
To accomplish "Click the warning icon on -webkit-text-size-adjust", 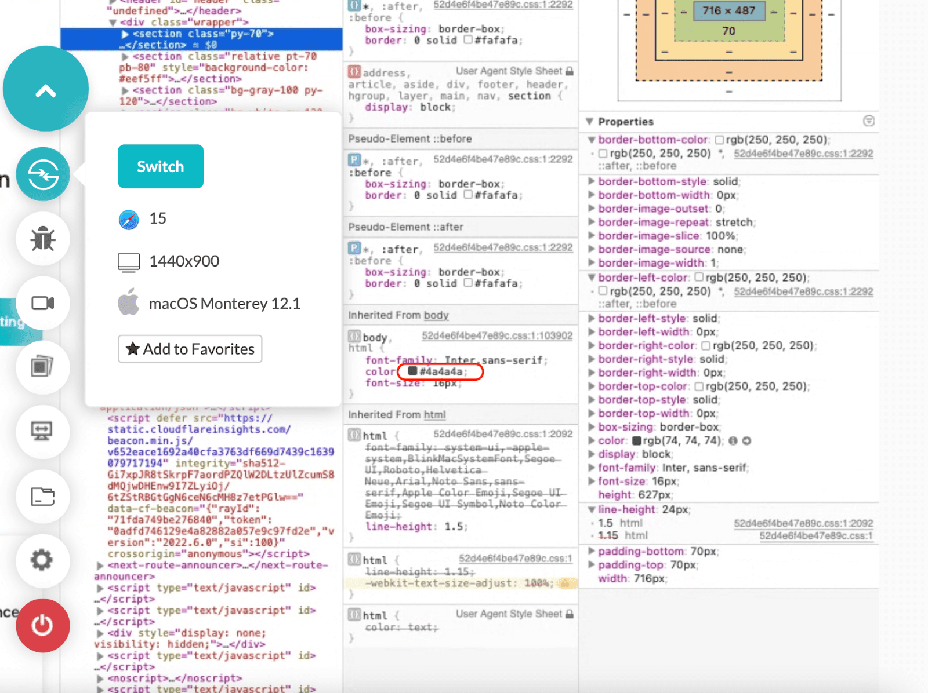I will coord(565,583).
